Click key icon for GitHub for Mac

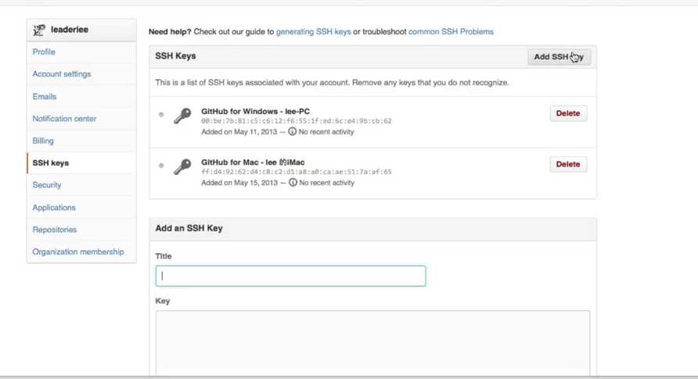click(182, 166)
